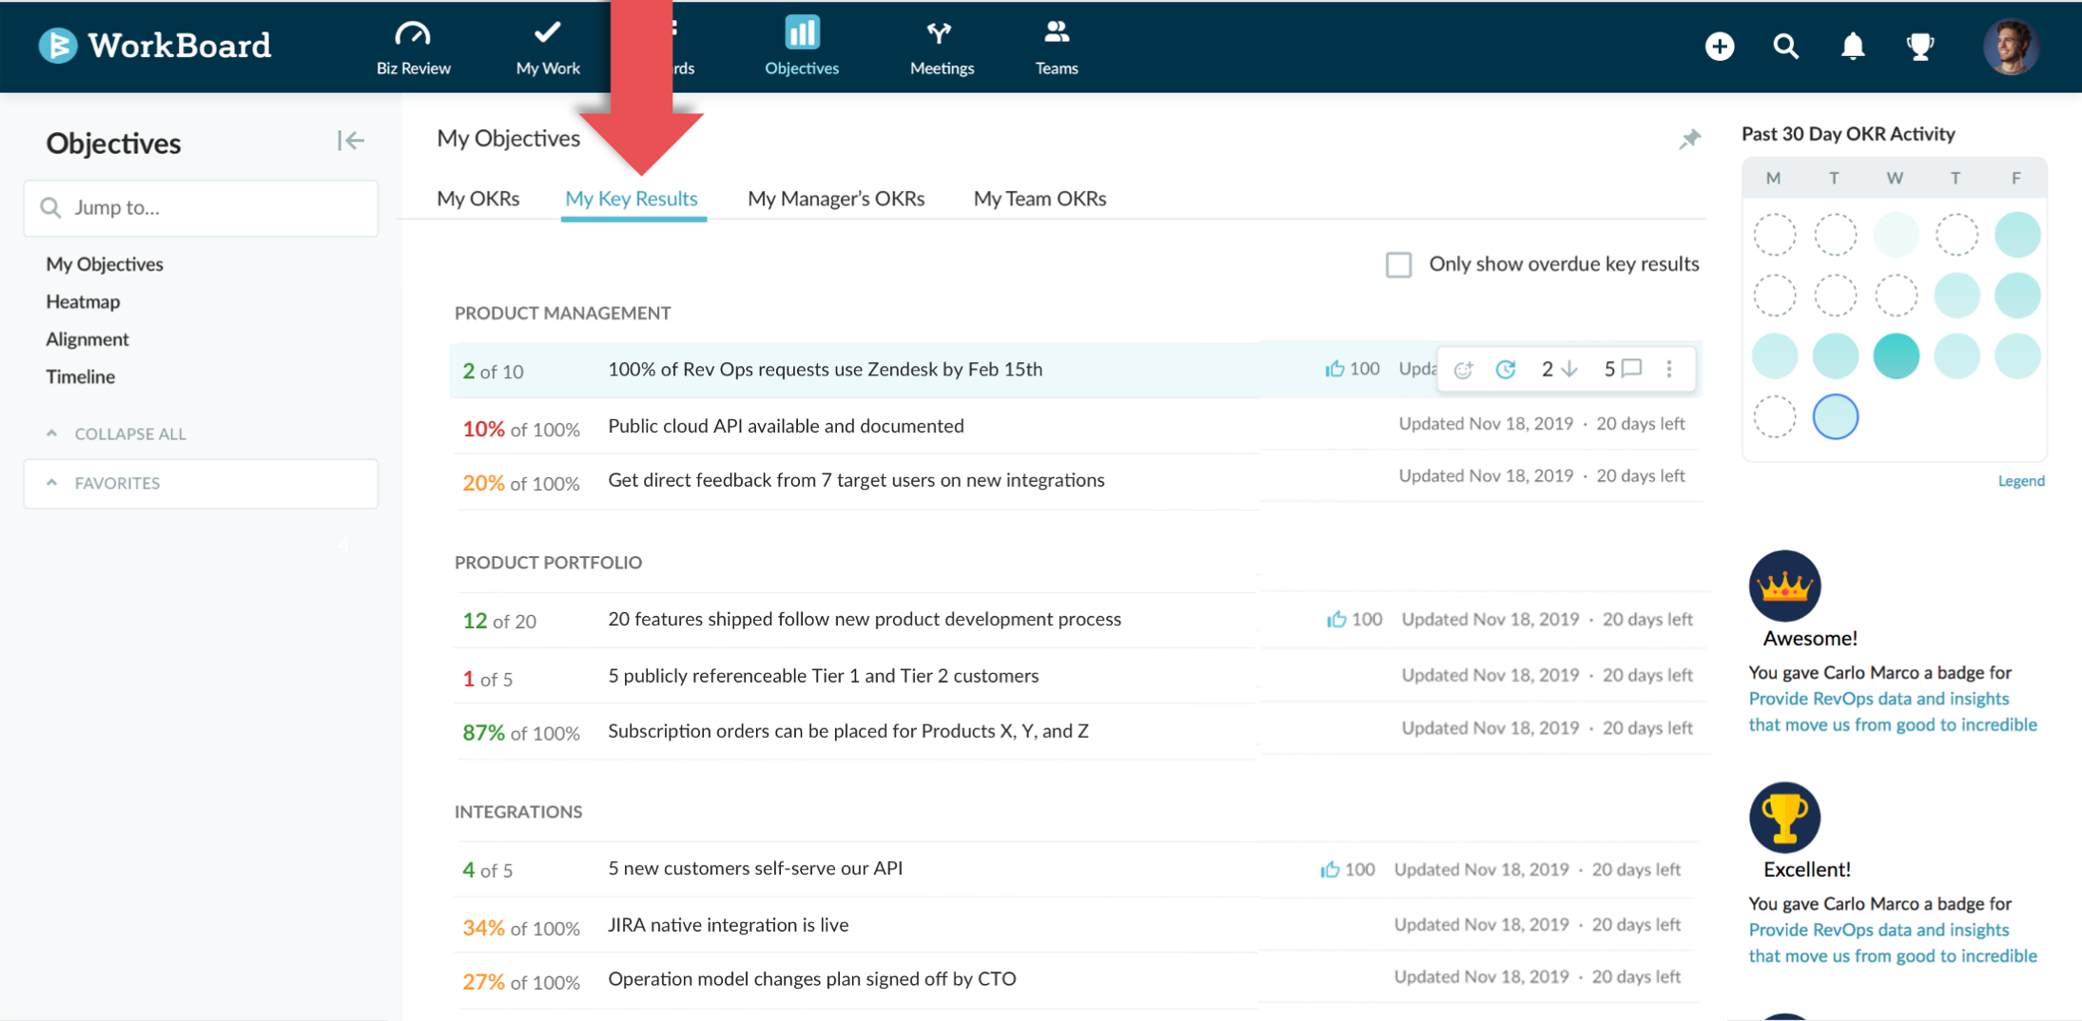Open the three-dot menu on Zendesk row
The width and height of the screenshot is (2082, 1021).
pyautogui.click(x=1669, y=369)
